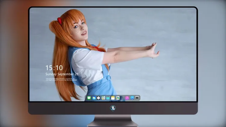Screen dimensions: 226x127
Task: Click the Sunday September 28 date text
Action: tap(62, 74)
